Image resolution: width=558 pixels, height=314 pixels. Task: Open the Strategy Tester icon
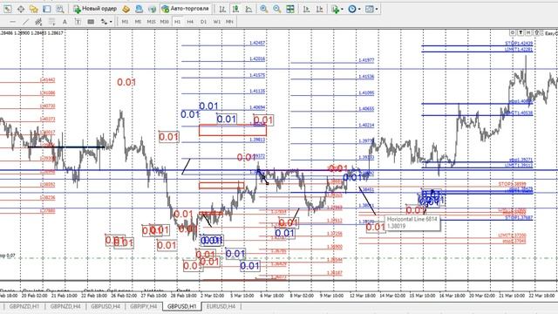(x=60, y=9)
